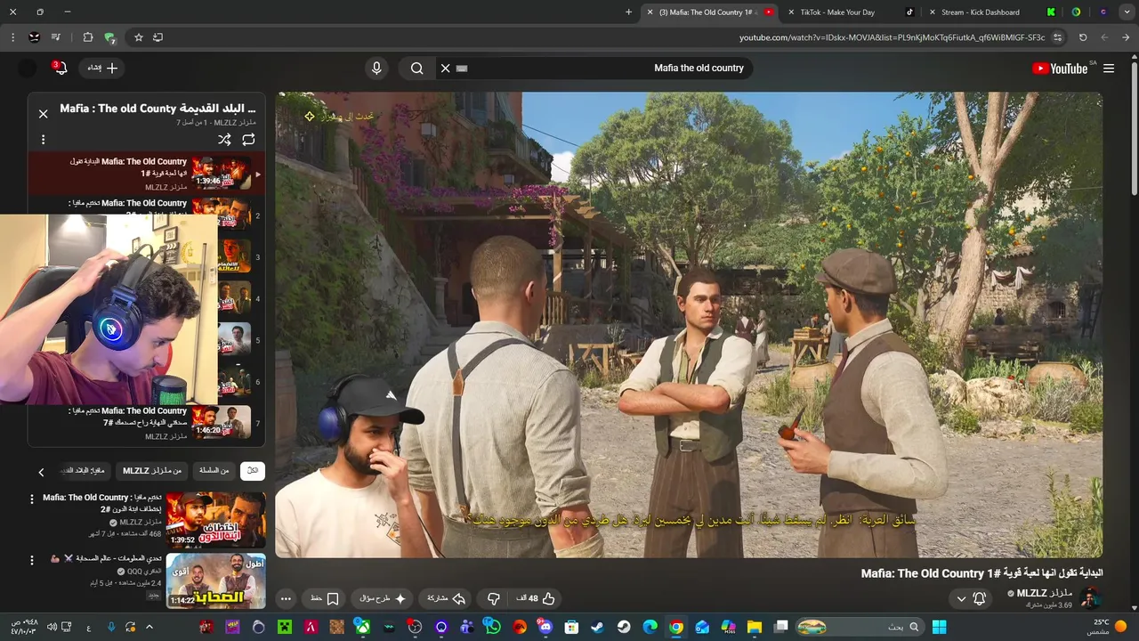Open subscription notification bell dropdown

coord(970,599)
